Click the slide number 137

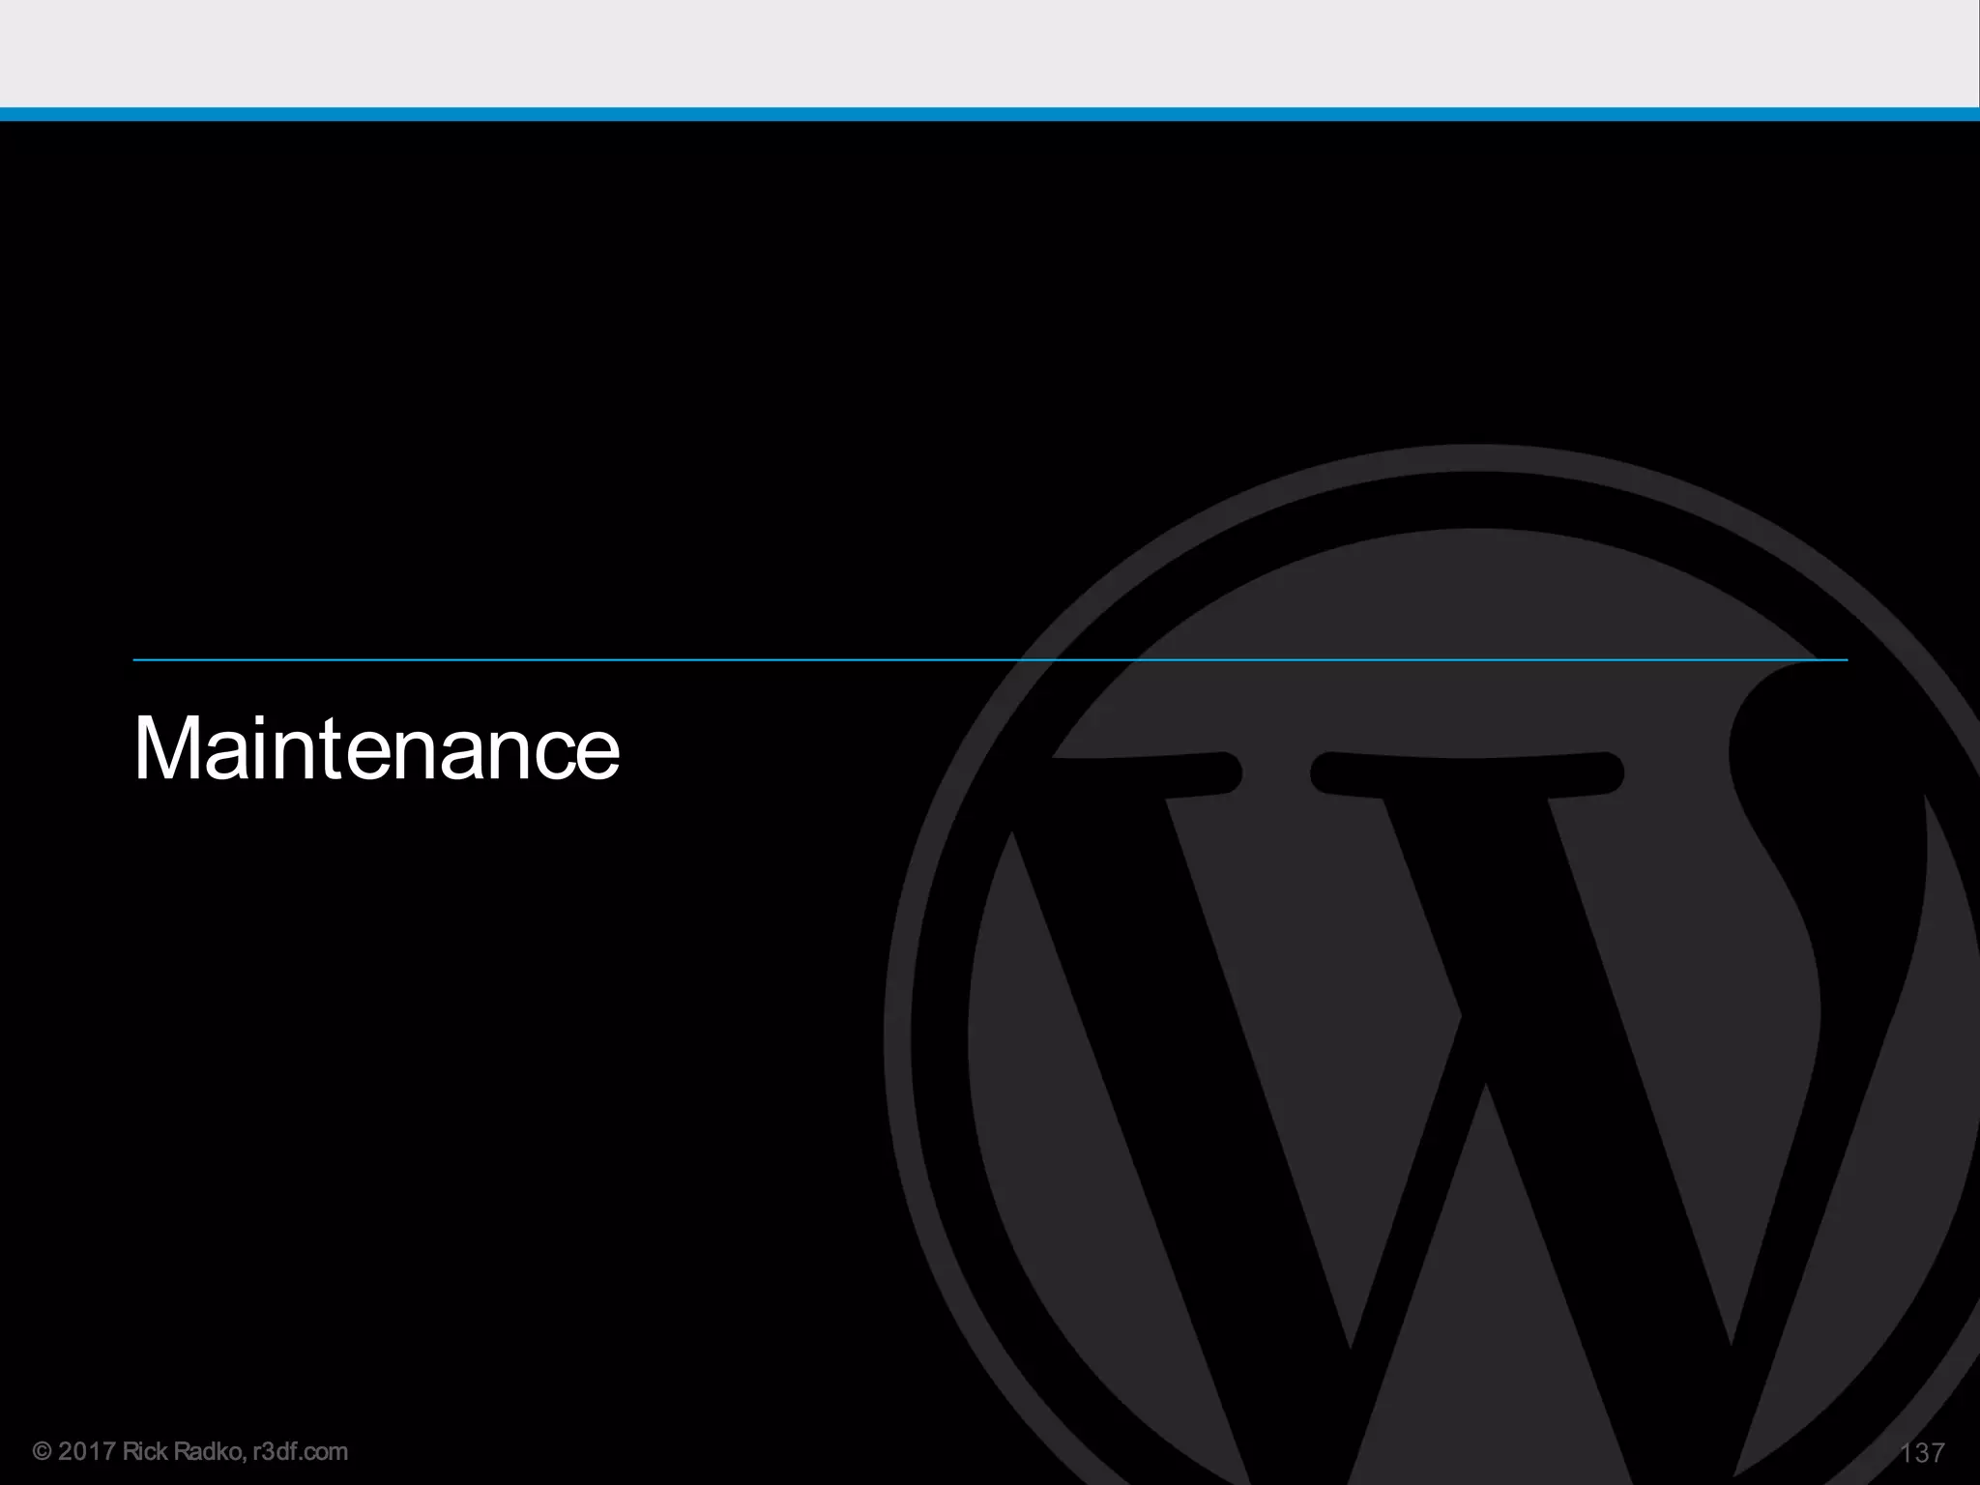pyautogui.click(x=1922, y=1452)
